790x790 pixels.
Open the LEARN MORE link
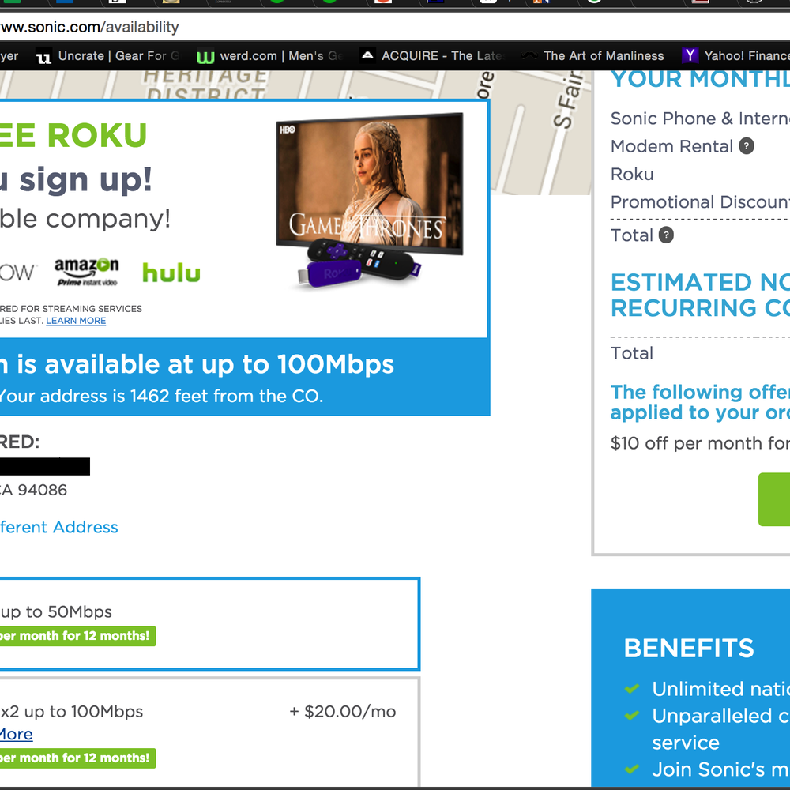point(76,321)
